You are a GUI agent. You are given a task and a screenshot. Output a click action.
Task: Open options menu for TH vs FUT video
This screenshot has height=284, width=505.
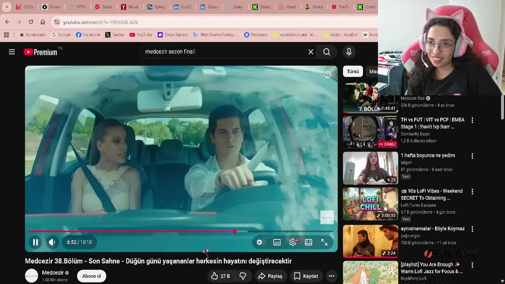click(x=472, y=120)
